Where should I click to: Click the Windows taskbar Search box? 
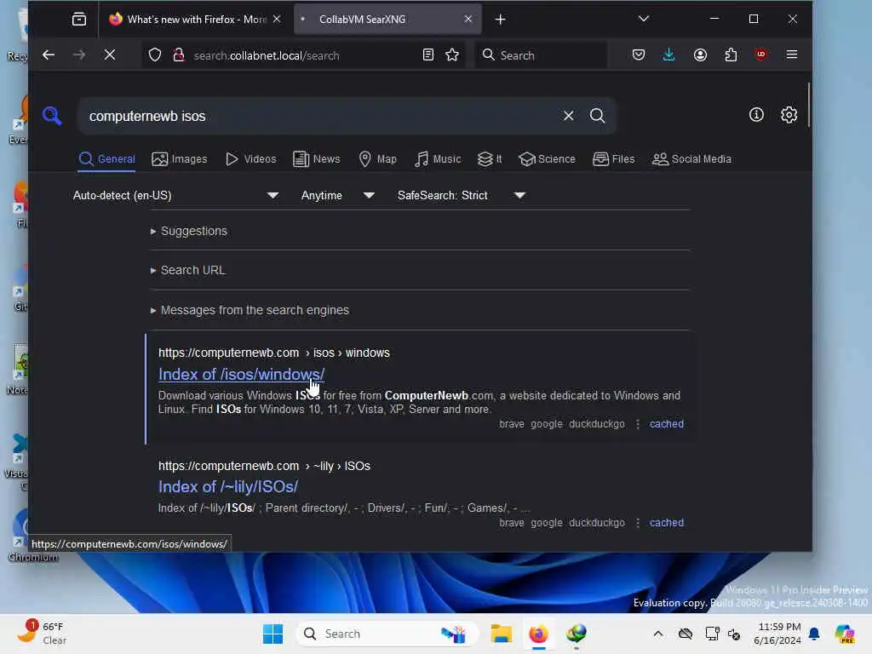[x=387, y=634]
